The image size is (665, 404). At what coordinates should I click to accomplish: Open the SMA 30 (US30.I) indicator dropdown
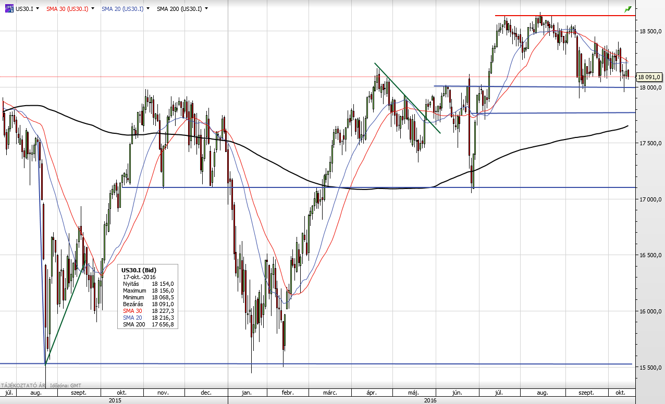point(92,9)
